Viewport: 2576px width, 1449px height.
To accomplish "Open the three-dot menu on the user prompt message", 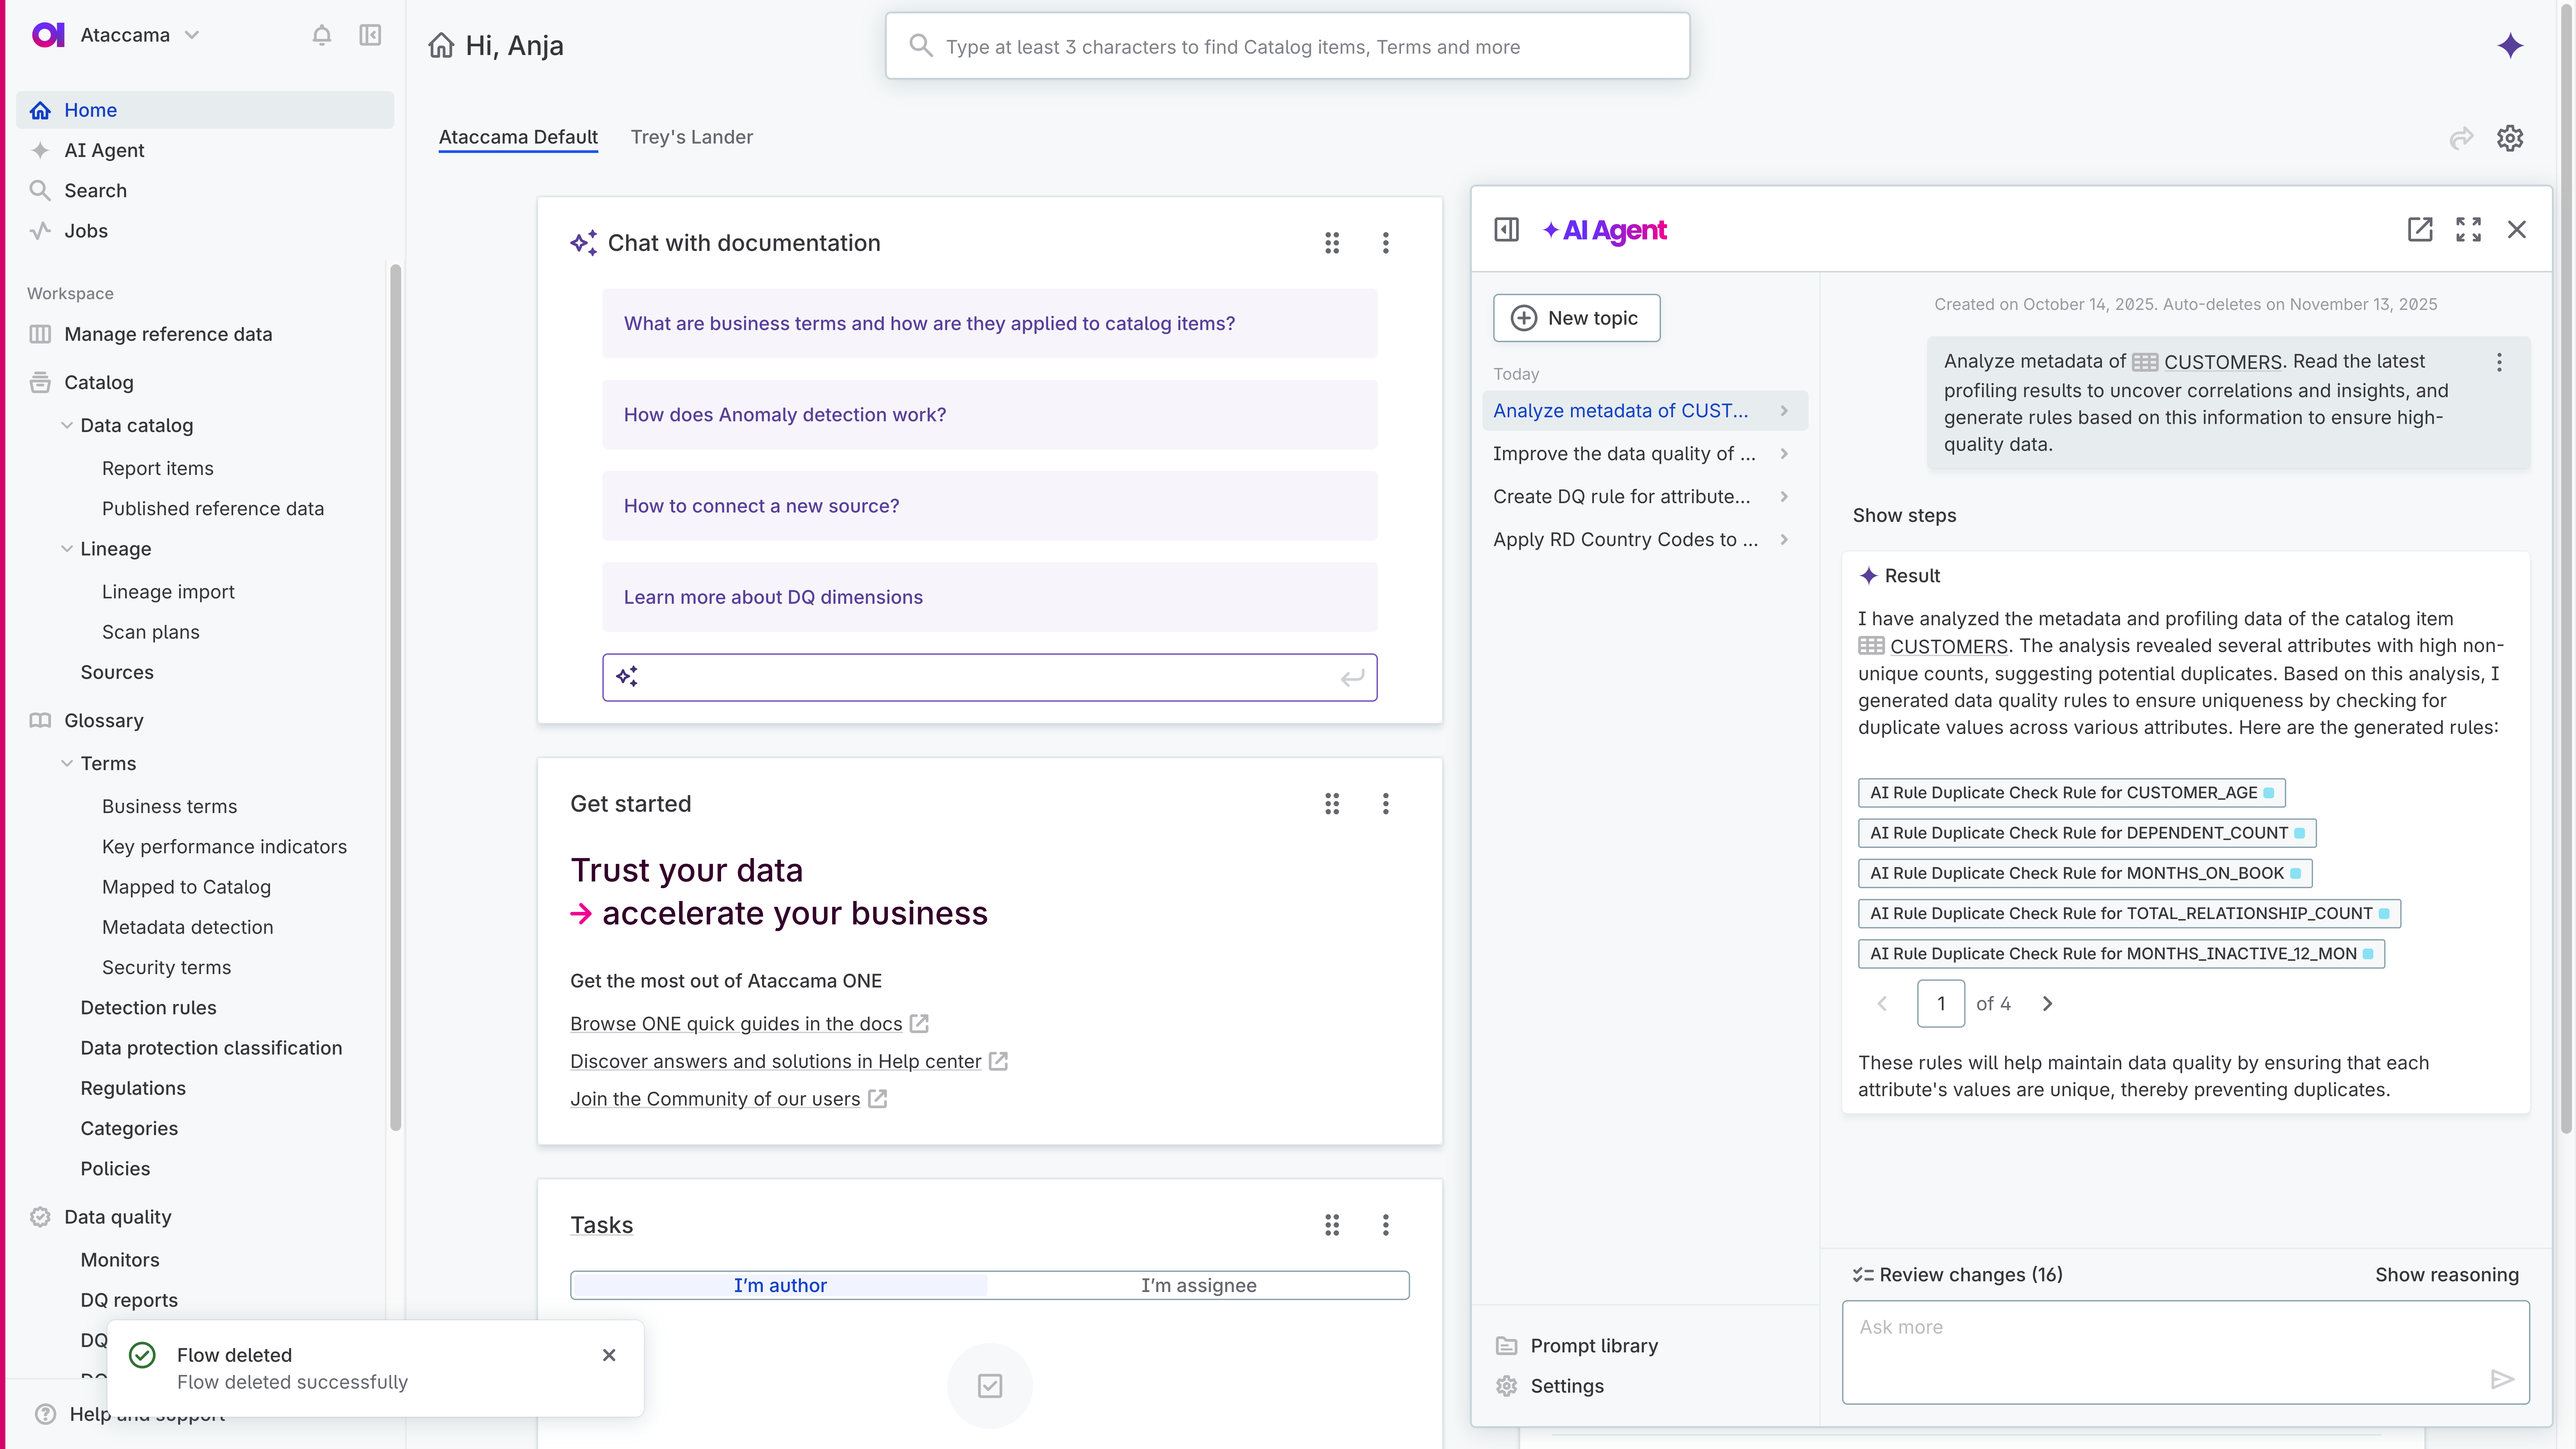I will pyautogui.click(x=2499, y=362).
